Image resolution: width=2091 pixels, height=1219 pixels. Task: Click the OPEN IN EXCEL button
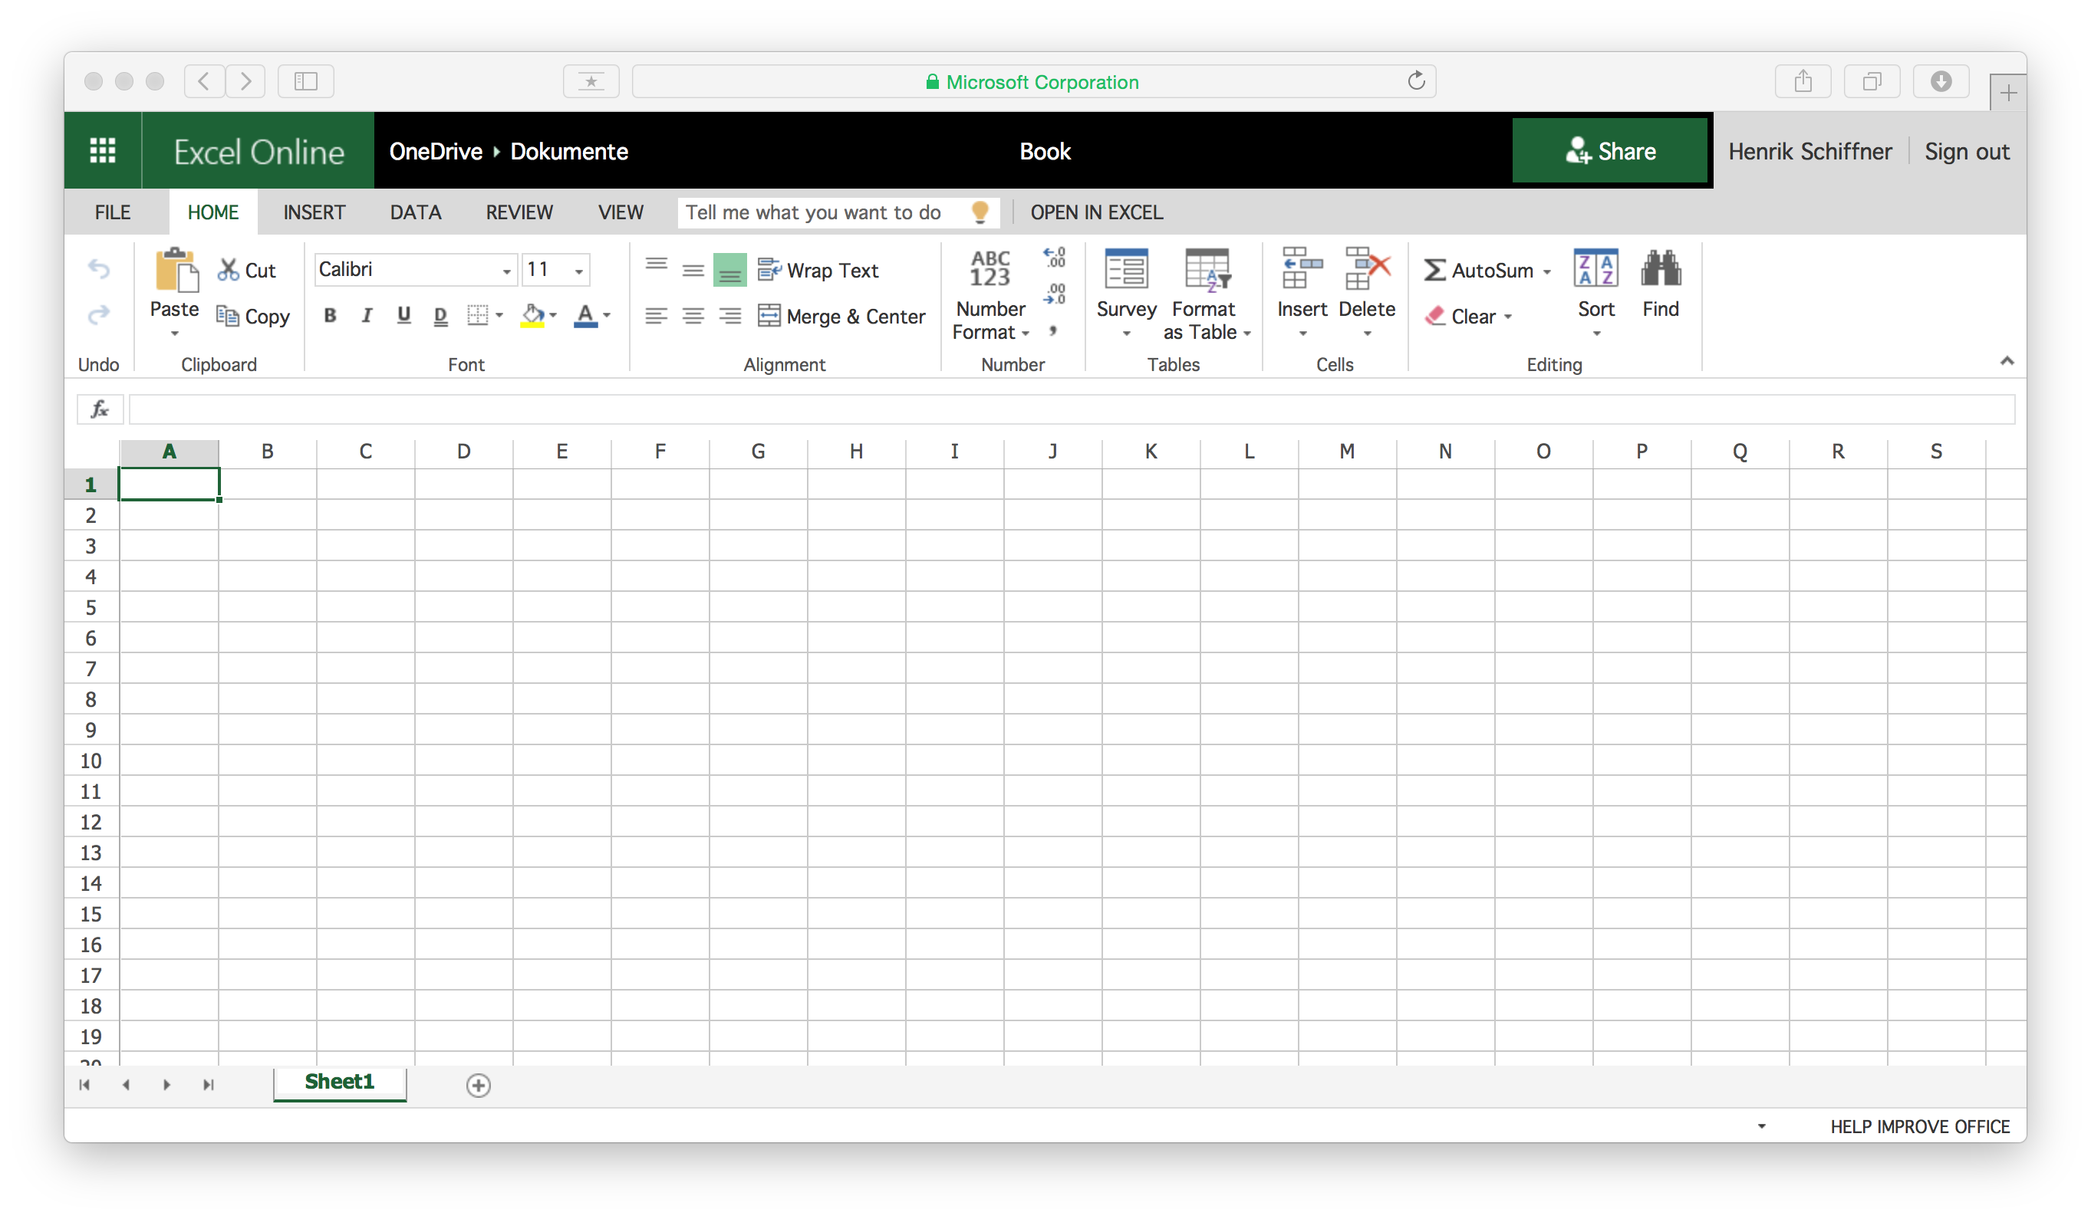(1097, 212)
